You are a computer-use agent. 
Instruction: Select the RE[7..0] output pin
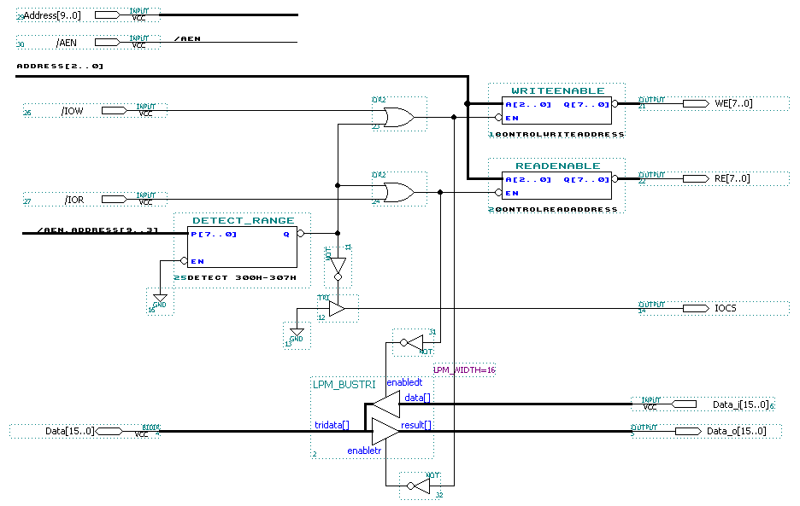pos(696,178)
